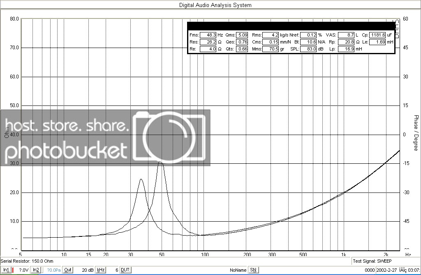The width and height of the screenshot is (421, 275).
Task: Select the VAS value field 8.7
Action: (346, 35)
